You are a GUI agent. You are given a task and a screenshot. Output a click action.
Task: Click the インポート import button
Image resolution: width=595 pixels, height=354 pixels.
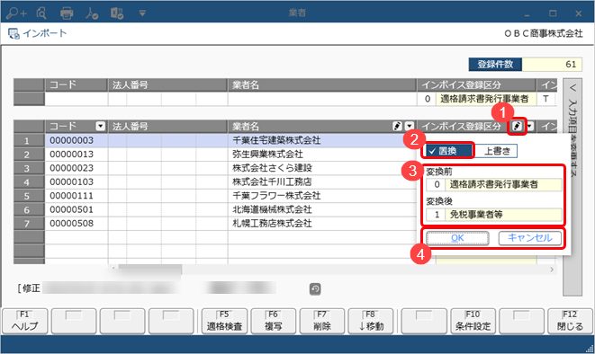pyautogui.click(x=37, y=33)
